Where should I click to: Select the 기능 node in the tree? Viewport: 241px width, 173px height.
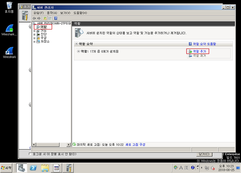click(44, 31)
